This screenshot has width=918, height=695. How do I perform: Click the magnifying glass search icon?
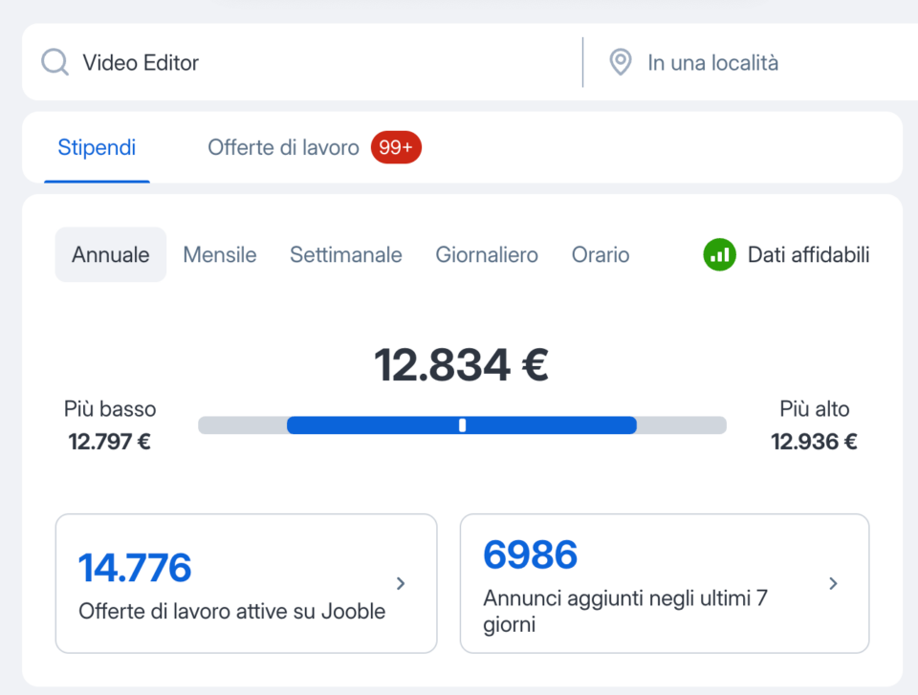[55, 63]
